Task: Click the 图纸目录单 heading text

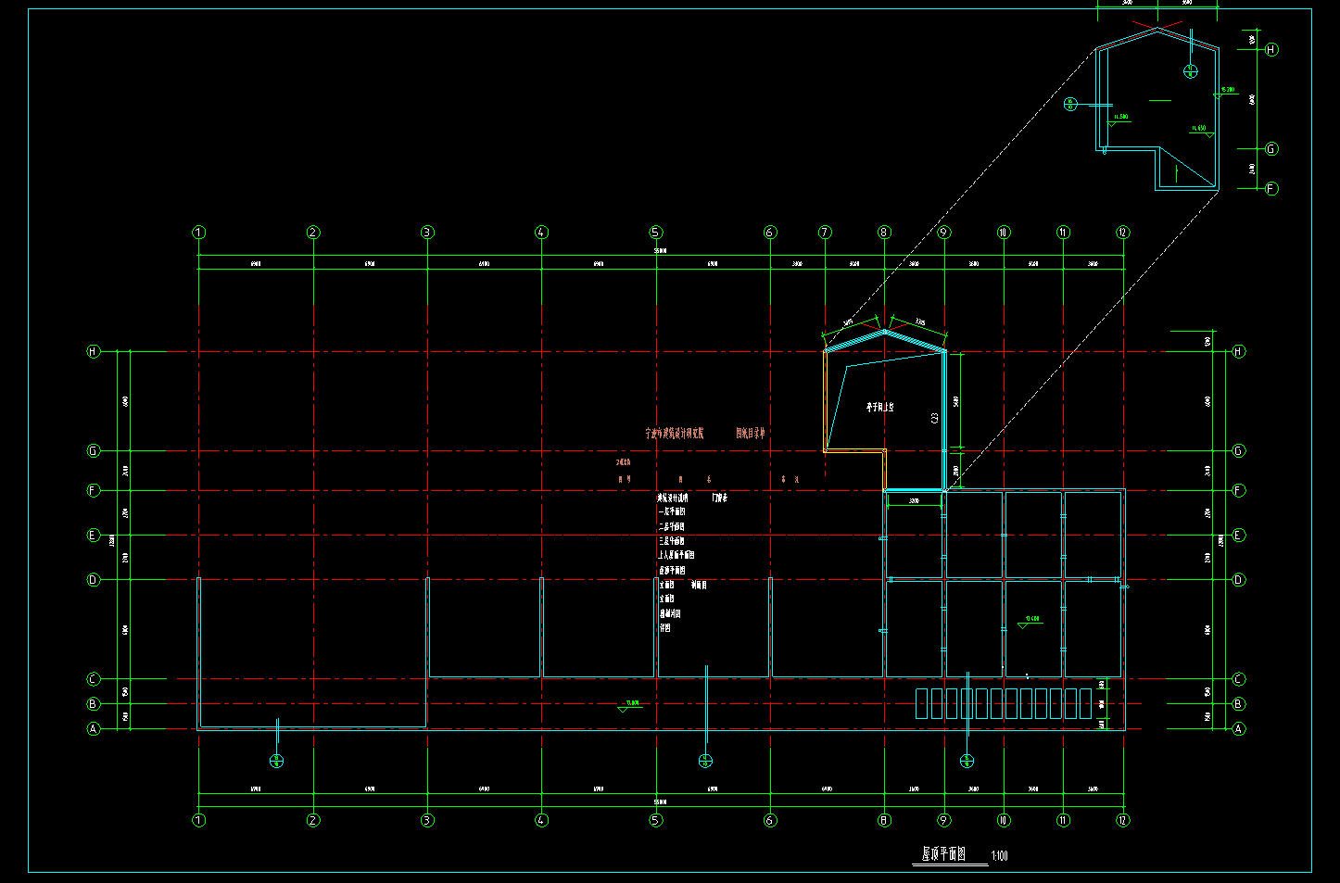Action: tap(751, 433)
